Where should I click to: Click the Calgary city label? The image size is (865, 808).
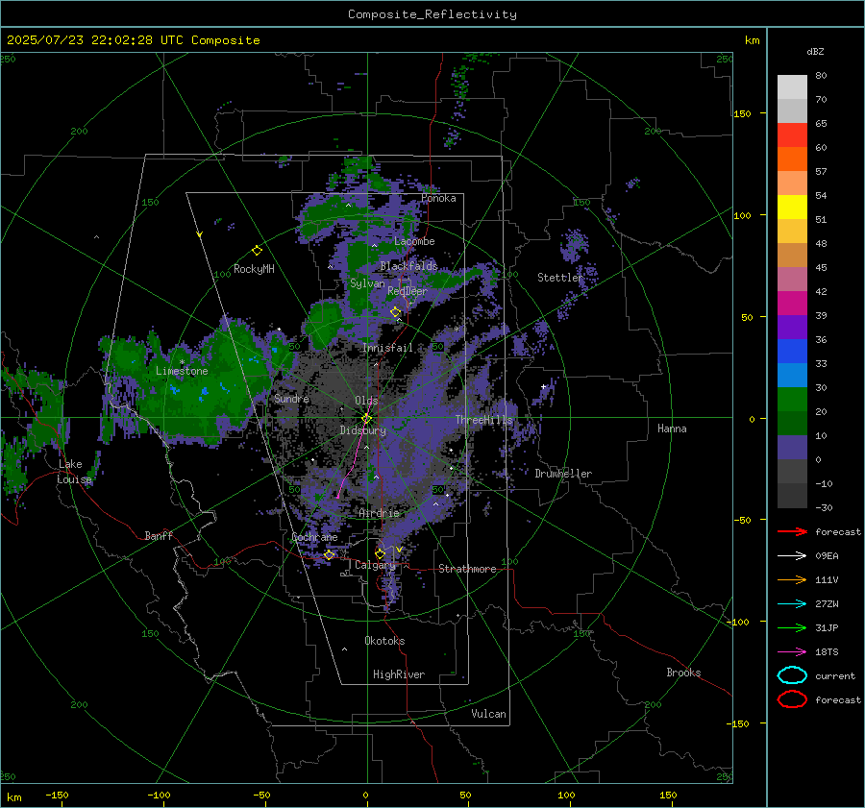375,565
